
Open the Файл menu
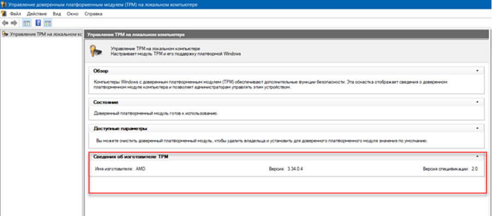pyautogui.click(x=15, y=14)
